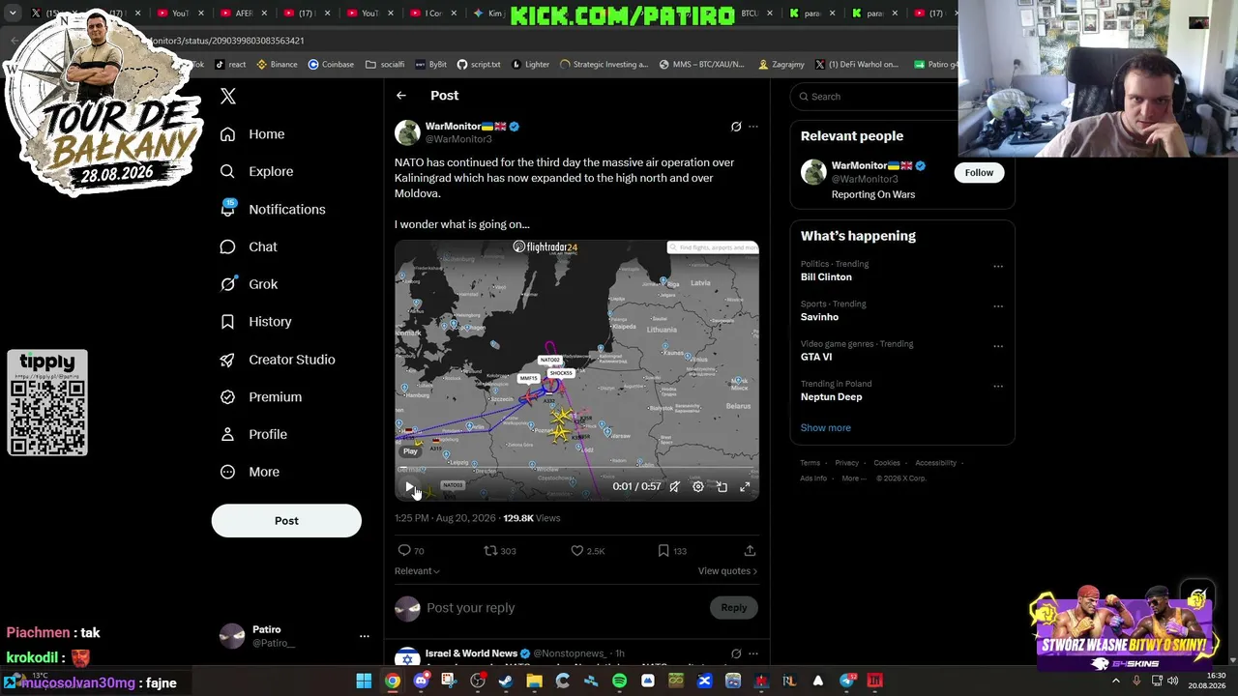Open Patiro account menu dots
The image size is (1238, 696).
(x=365, y=636)
